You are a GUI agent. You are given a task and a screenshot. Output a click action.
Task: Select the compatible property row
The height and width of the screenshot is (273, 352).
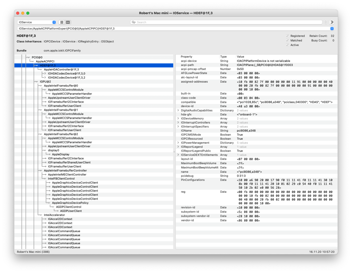[x=257, y=102]
